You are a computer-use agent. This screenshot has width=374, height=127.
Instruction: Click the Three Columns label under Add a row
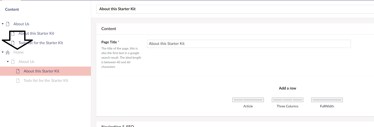click(x=287, y=106)
